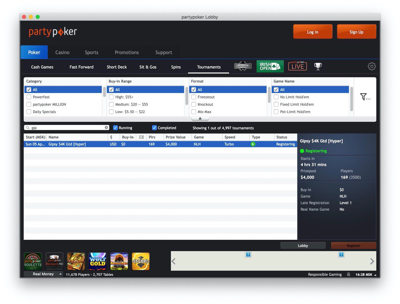Go to the Sit & Gos tab
400x304 pixels.
(148, 67)
